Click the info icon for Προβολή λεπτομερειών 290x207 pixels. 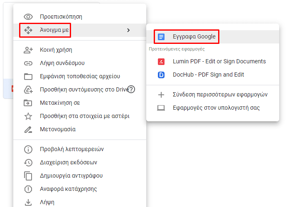point(28,149)
